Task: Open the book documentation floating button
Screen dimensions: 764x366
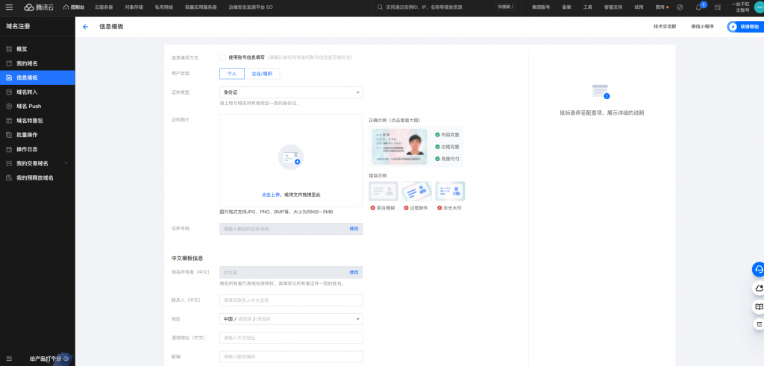Action: [x=759, y=306]
